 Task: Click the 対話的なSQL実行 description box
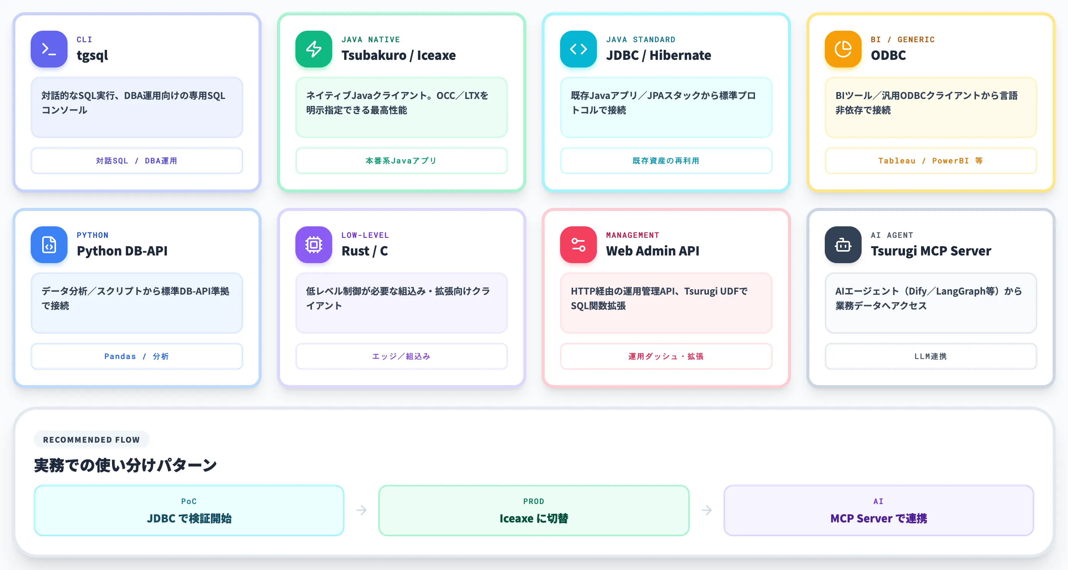coord(137,107)
